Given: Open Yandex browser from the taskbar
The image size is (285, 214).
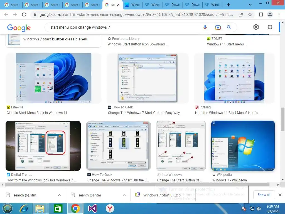Looking at the screenshot, I should tap(110, 208).
